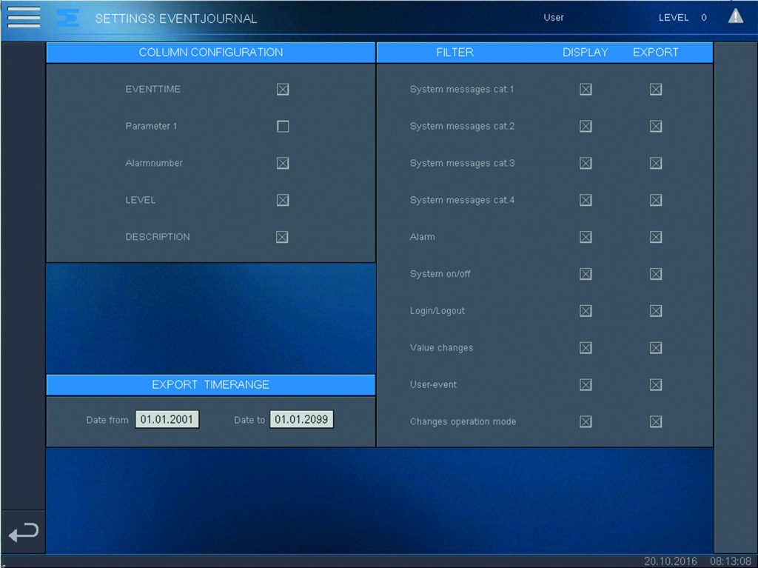
Task: Toggle Display checkbox for User-event
Action: (586, 385)
